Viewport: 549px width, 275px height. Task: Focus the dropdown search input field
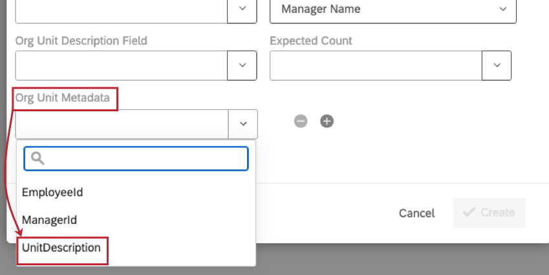(144, 159)
